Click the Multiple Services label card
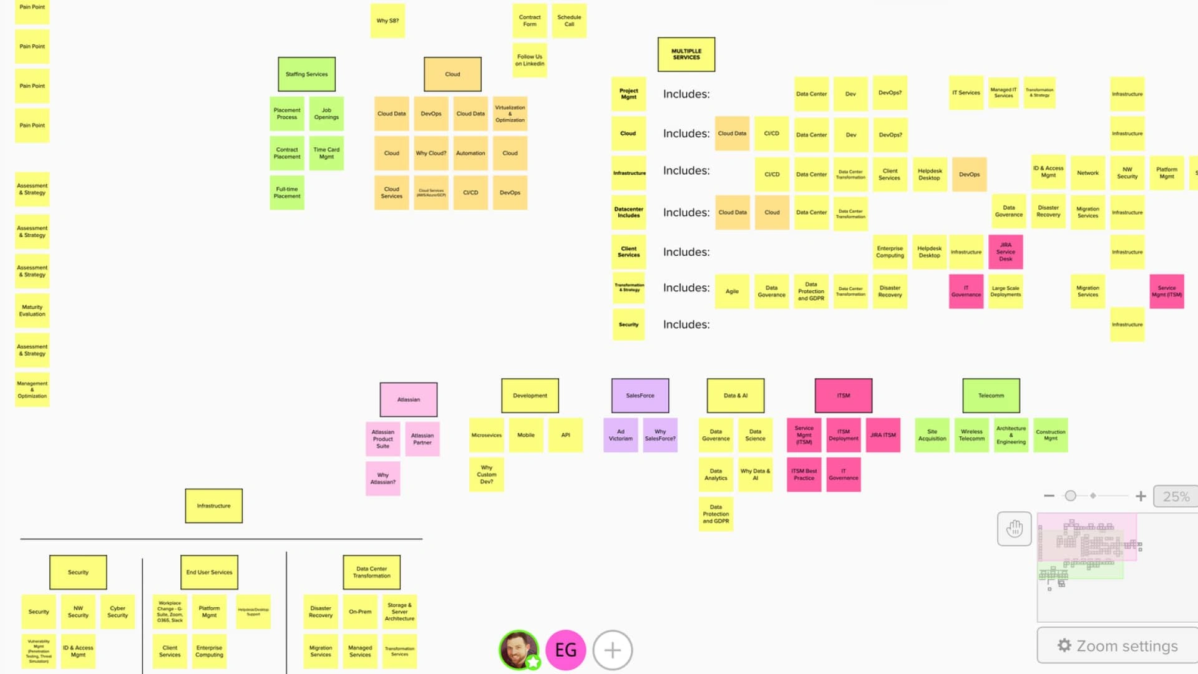The height and width of the screenshot is (674, 1198). click(x=686, y=54)
